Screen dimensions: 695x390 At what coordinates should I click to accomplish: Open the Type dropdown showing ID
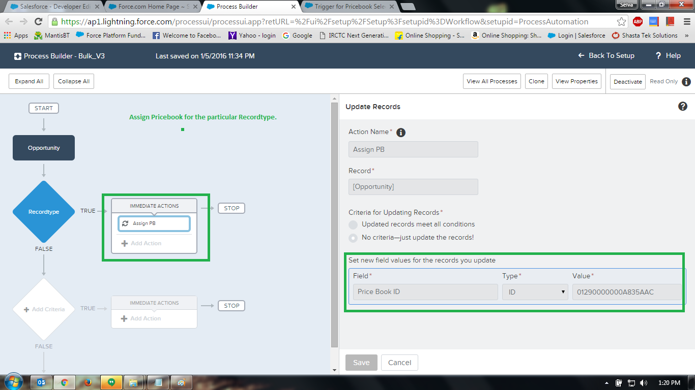point(535,292)
